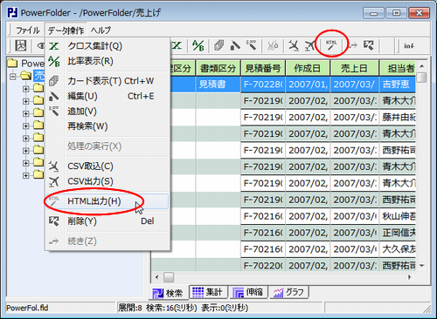Click the F-70220 estimate number cell

(263, 266)
